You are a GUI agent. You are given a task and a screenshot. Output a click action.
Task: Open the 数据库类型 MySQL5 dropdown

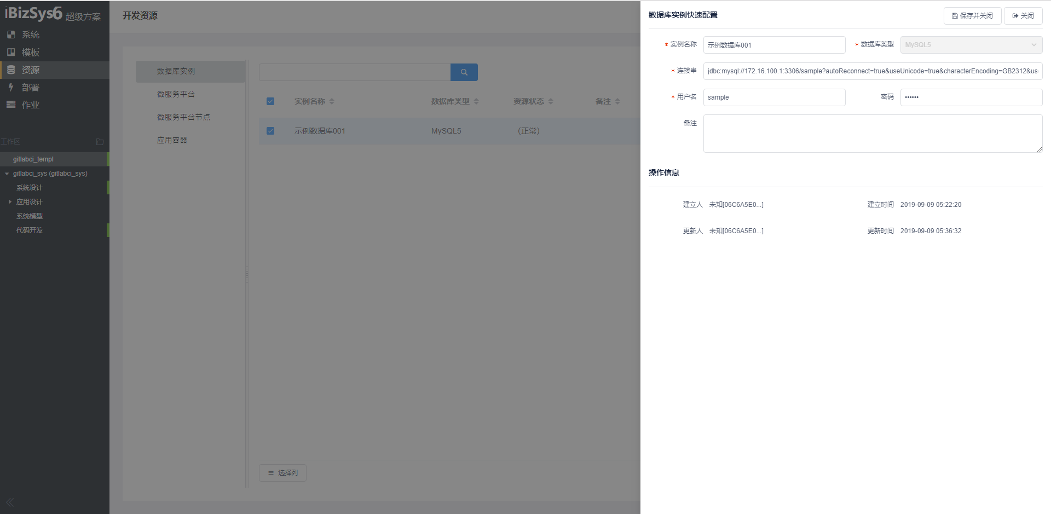pos(971,45)
